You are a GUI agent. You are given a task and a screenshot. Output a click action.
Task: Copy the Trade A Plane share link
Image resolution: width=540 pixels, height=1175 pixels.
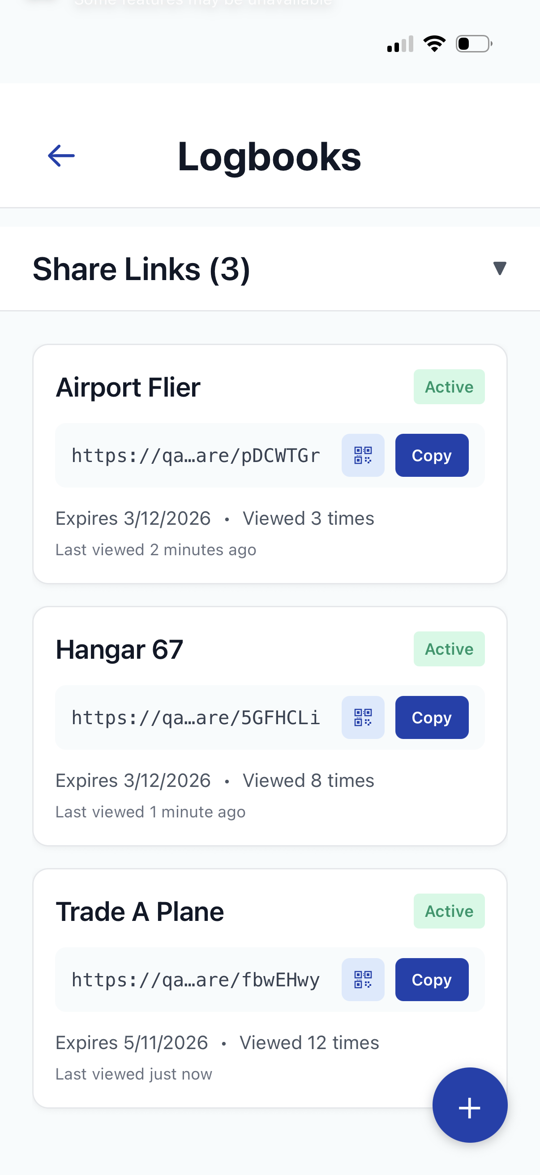click(x=431, y=979)
